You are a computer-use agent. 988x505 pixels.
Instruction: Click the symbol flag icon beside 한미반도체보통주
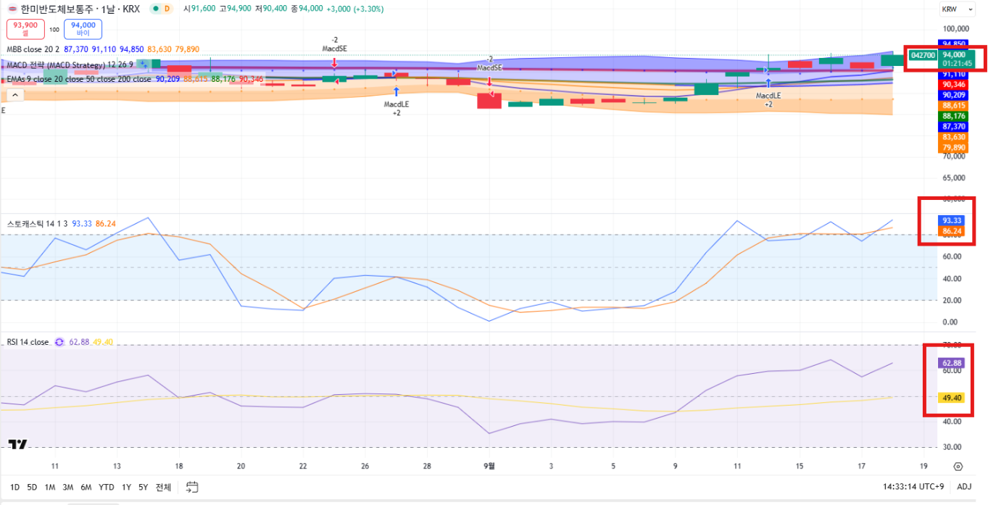12,9
